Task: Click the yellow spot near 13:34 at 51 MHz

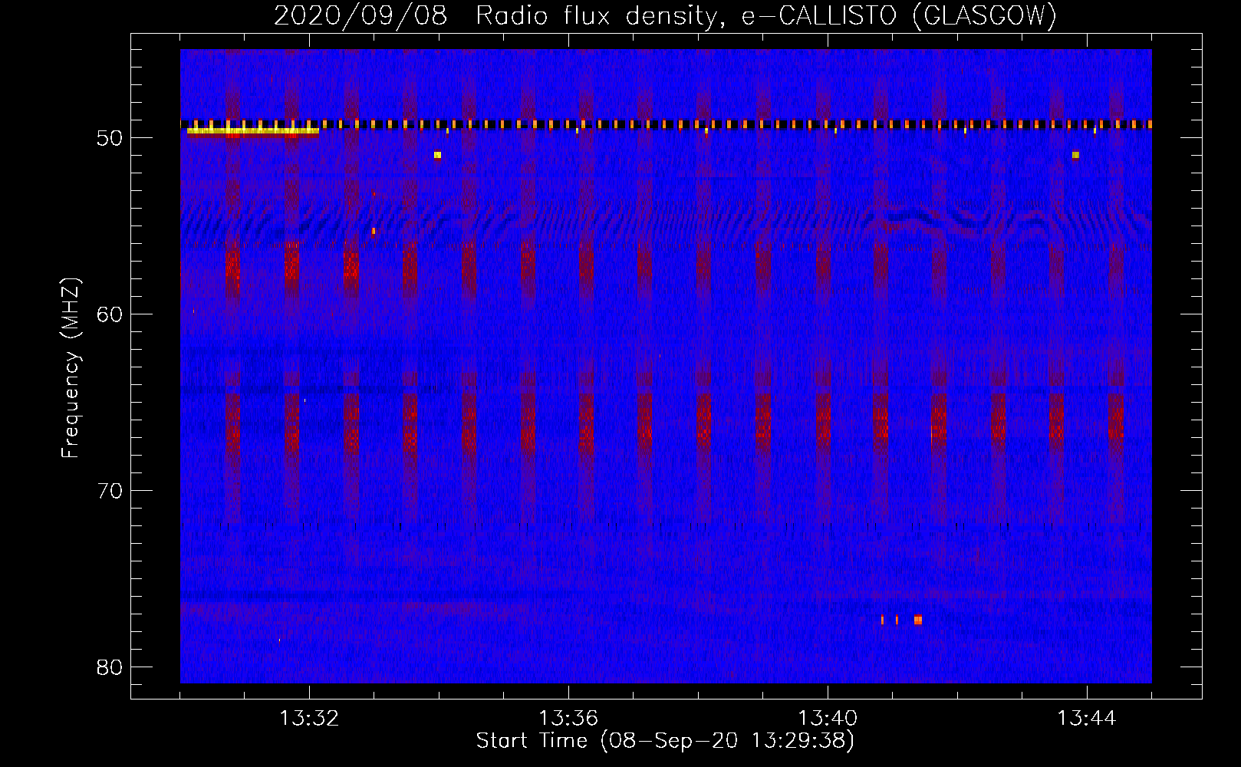Action: tap(437, 155)
